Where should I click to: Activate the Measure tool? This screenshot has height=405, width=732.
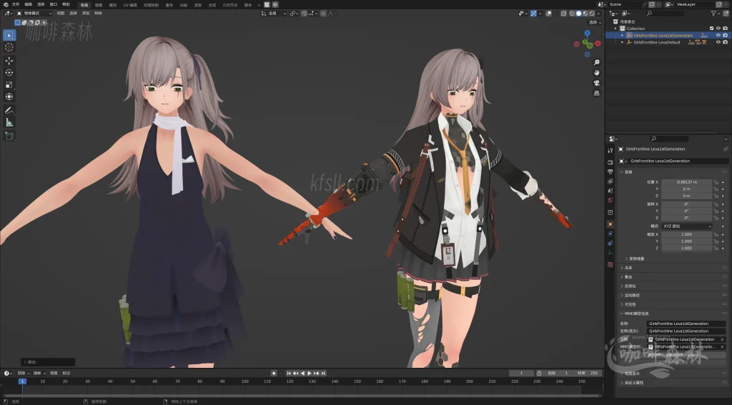point(9,122)
